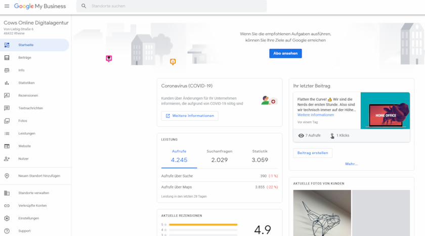
Task: Click the Cows Online Digitalagentur business name
Action: [x=36, y=23]
